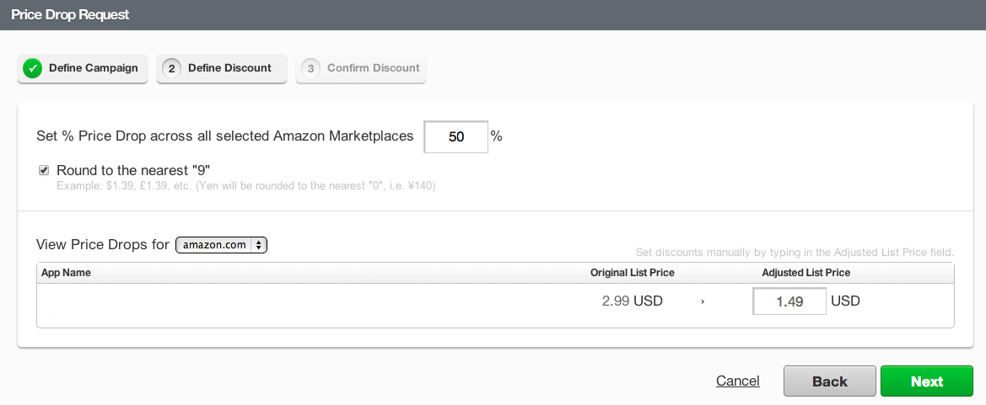
Task: Click the App Name column header
Action: click(66, 273)
